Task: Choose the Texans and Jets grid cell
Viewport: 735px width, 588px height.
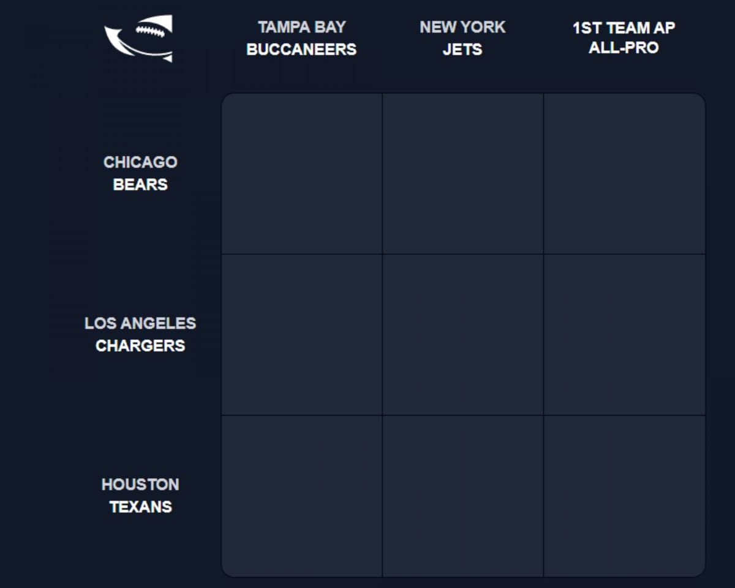Action: point(463,496)
